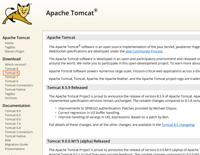Click the SPNEGO authentication bullet item
The image size is (200, 155).
(118, 108)
